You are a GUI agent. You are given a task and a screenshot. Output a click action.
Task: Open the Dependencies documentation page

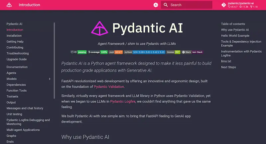point(16,85)
